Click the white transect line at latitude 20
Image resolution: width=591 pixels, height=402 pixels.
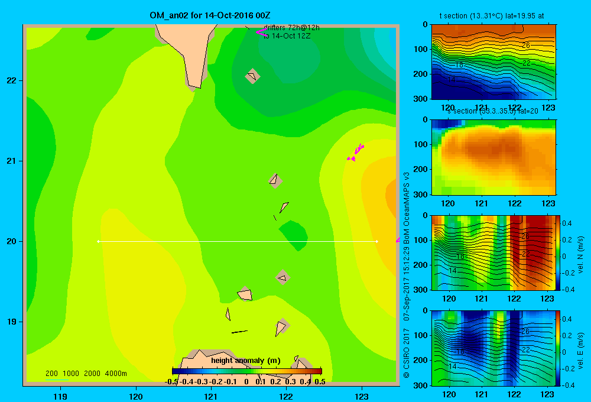[x=238, y=241]
